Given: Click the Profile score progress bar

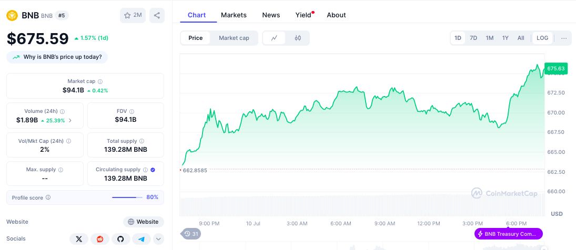Looking at the screenshot, I should click(127, 197).
